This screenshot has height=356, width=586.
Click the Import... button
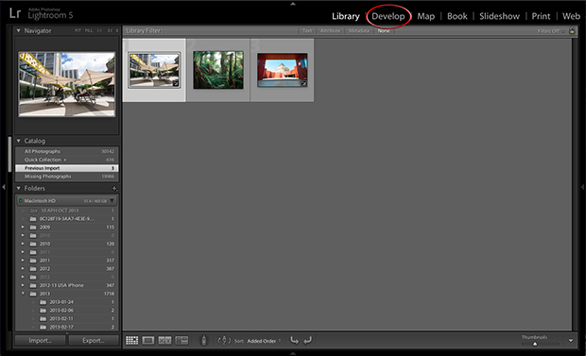point(41,340)
